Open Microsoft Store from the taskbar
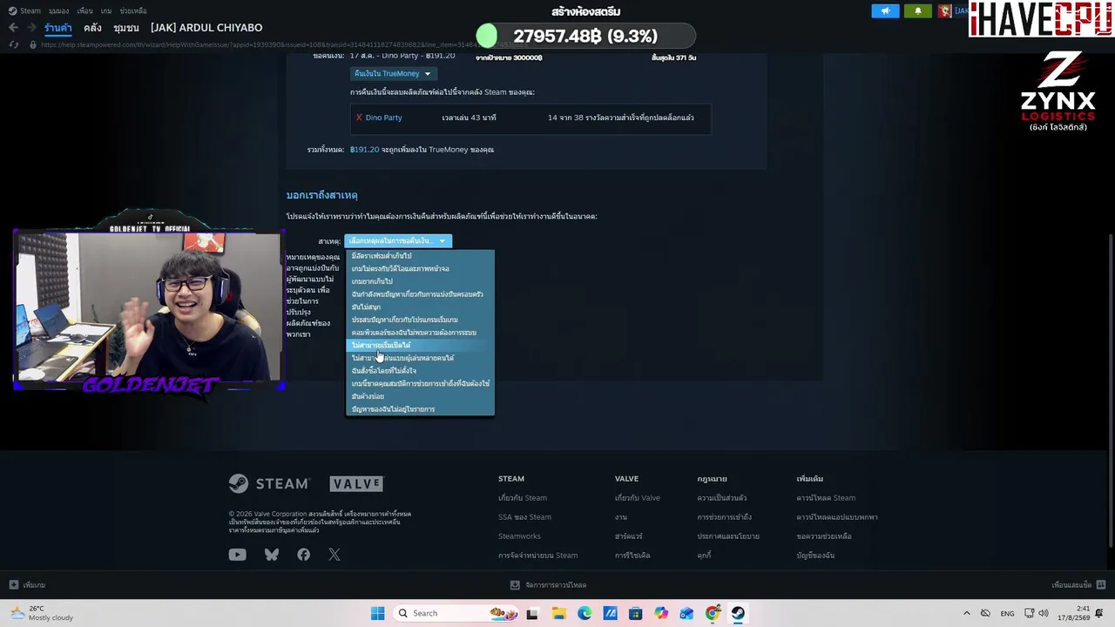The height and width of the screenshot is (627, 1115). point(636,613)
